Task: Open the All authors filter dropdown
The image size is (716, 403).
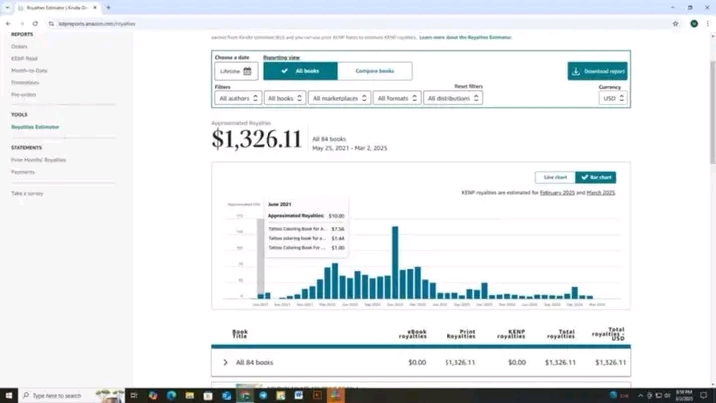Action: coord(238,98)
